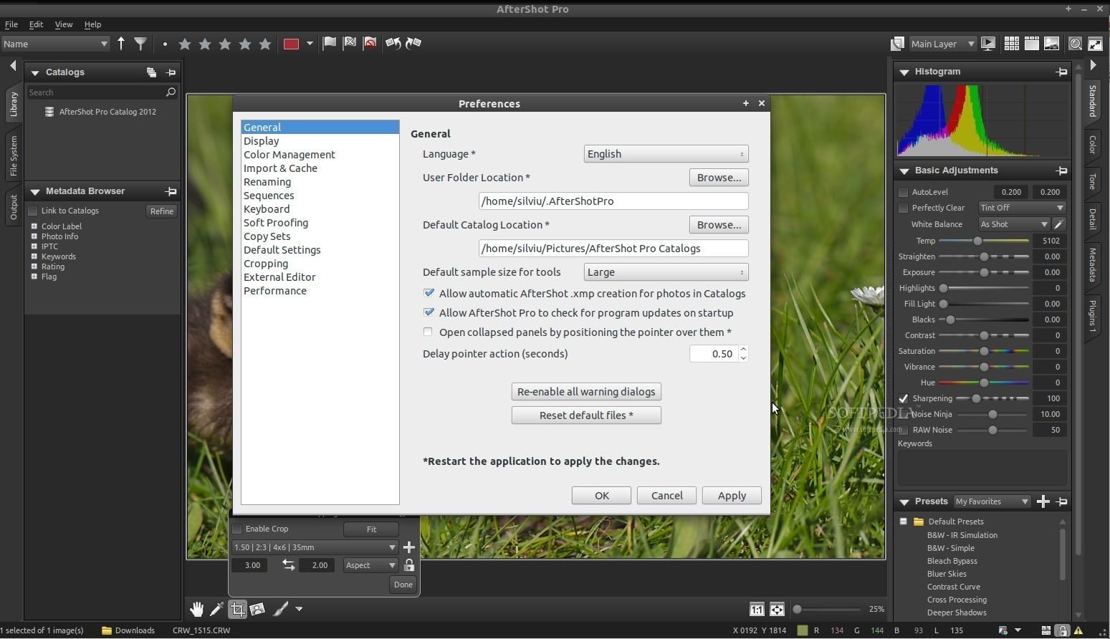This screenshot has height=639, width=1110.
Task: Switch to thumbnail grid view
Action: pyautogui.click(x=1012, y=44)
